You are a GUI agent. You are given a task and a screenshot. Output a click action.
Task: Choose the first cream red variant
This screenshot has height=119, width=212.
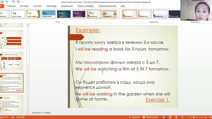coord(130,14)
